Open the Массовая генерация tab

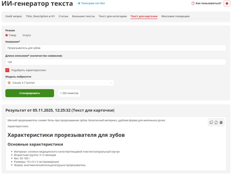[x=175, y=16]
